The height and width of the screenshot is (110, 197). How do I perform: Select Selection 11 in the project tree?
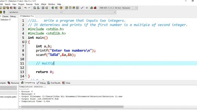[6, 20]
